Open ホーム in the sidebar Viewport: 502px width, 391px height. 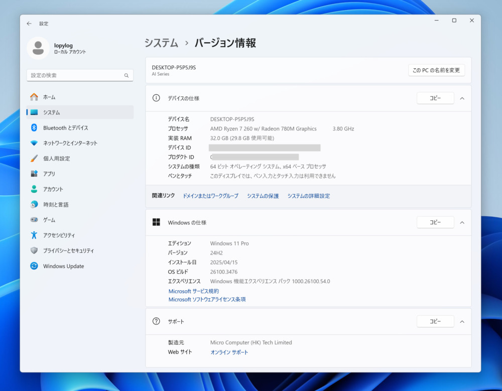(x=80, y=97)
